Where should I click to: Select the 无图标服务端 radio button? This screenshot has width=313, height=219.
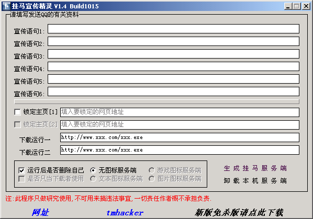93,170
